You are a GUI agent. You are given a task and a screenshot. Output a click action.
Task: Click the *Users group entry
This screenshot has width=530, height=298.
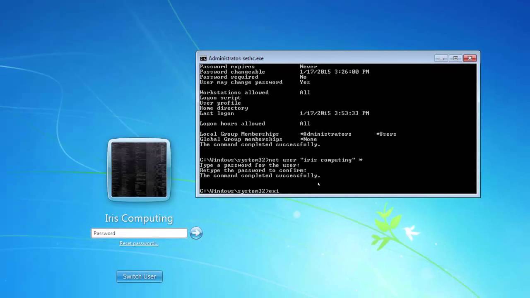click(386, 134)
